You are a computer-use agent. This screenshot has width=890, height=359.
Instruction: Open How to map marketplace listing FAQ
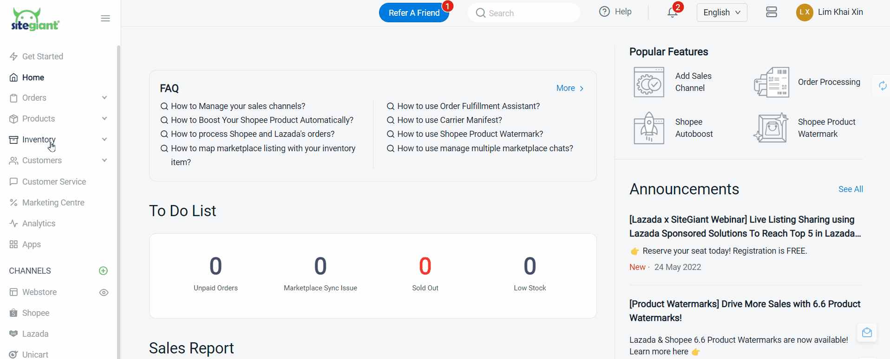263,155
